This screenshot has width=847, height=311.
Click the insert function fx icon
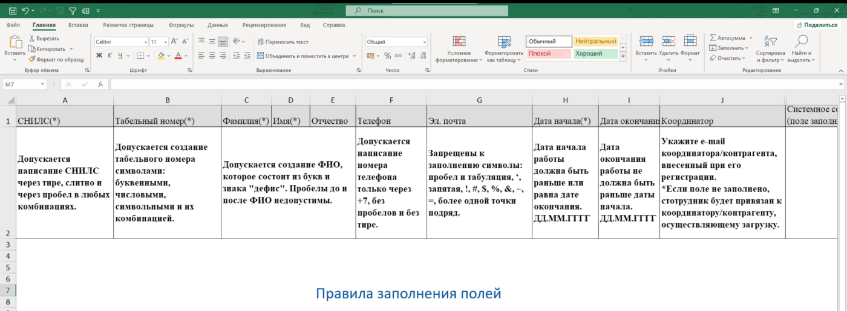[100, 85]
